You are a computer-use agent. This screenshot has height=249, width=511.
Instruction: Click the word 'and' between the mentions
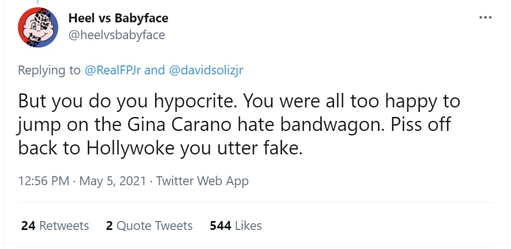[155, 70]
